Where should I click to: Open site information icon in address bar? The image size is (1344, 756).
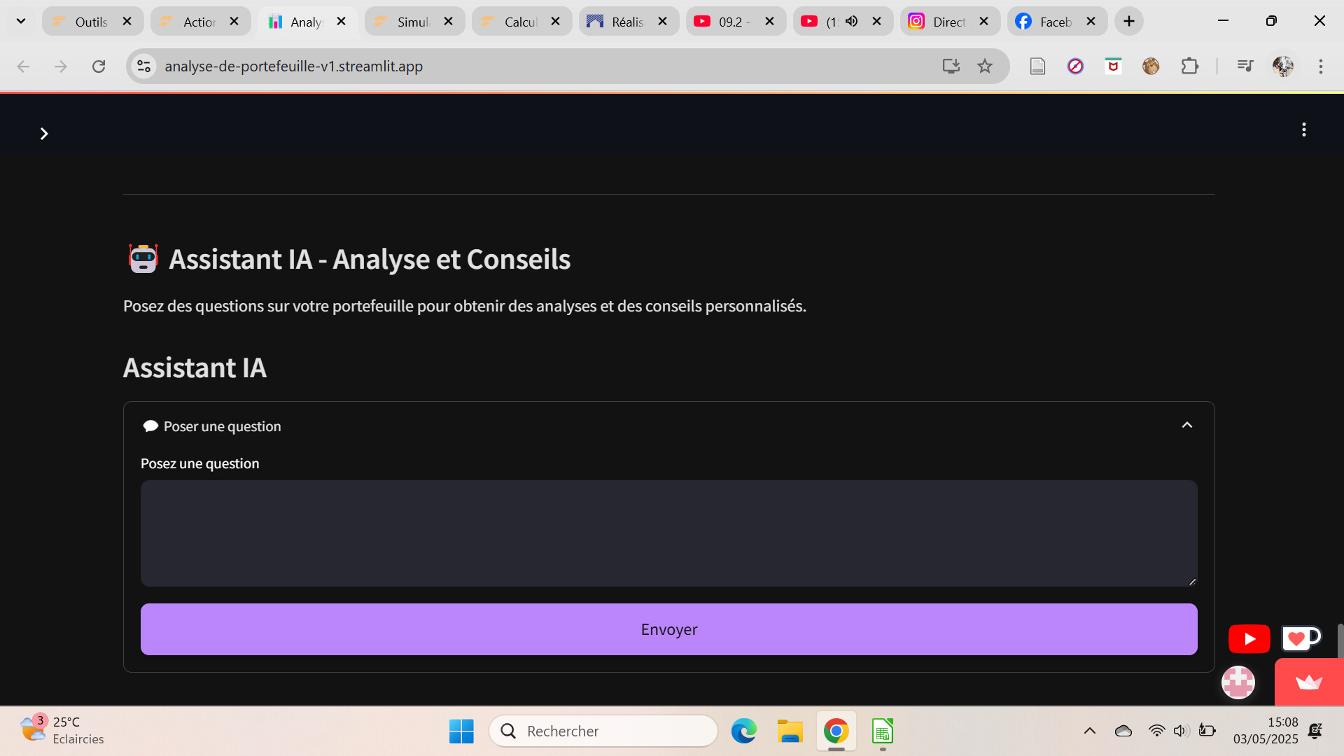tap(143, 66)
